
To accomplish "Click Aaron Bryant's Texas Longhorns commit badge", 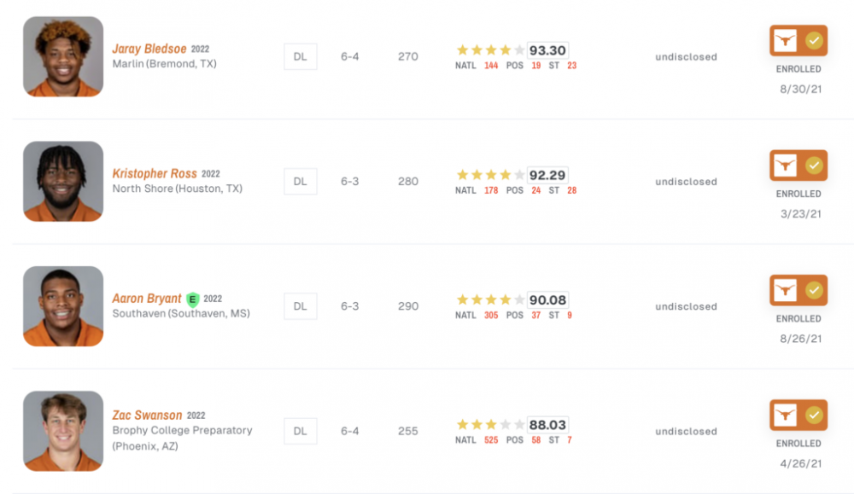I will click(798, 290).
